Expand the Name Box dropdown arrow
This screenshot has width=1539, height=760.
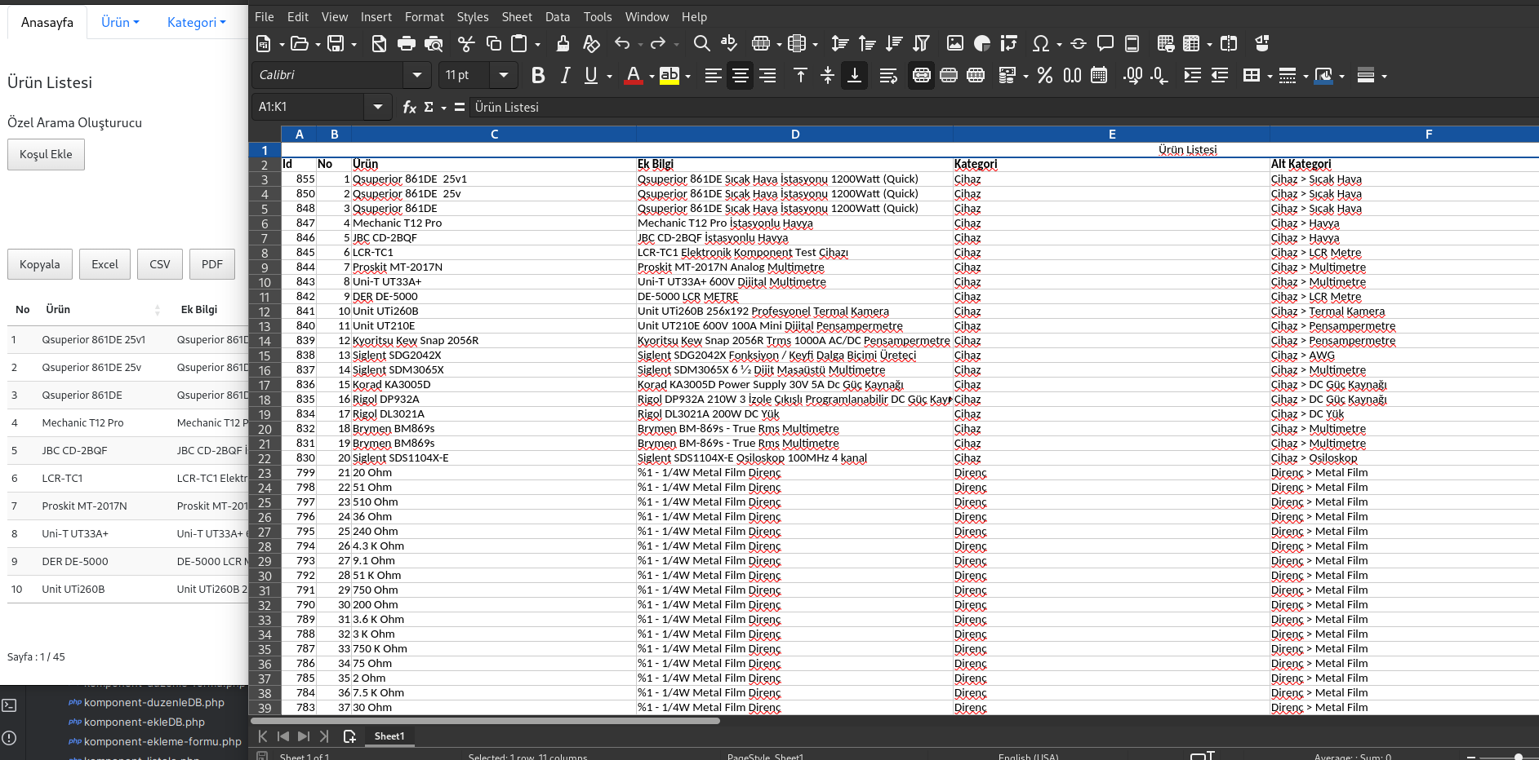pos(377,107)
